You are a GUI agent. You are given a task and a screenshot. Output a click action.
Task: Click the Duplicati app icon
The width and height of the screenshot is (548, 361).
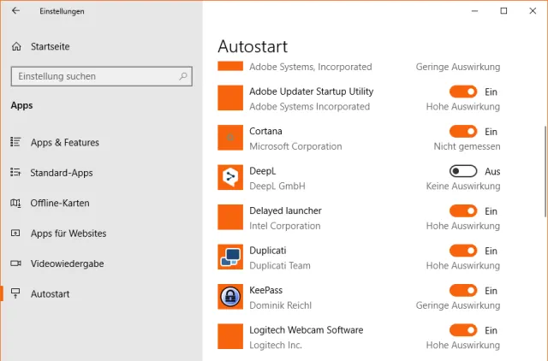[231, 257]
